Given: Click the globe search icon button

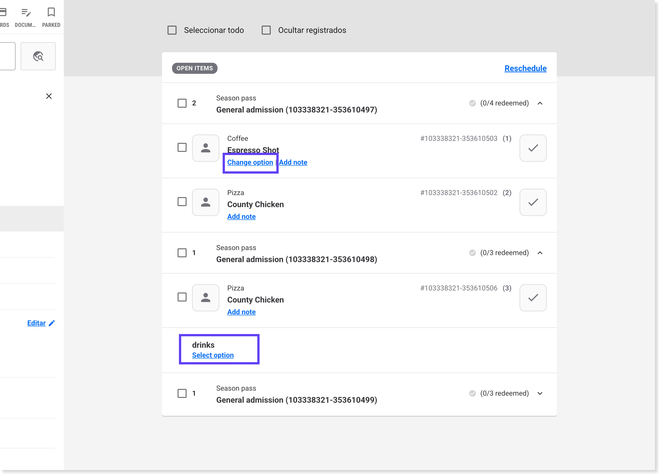Looking at the screenshot, I should tap(38, 56).
